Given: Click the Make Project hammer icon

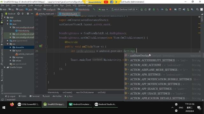Looking at the screenshot, I should pos(94,9).
